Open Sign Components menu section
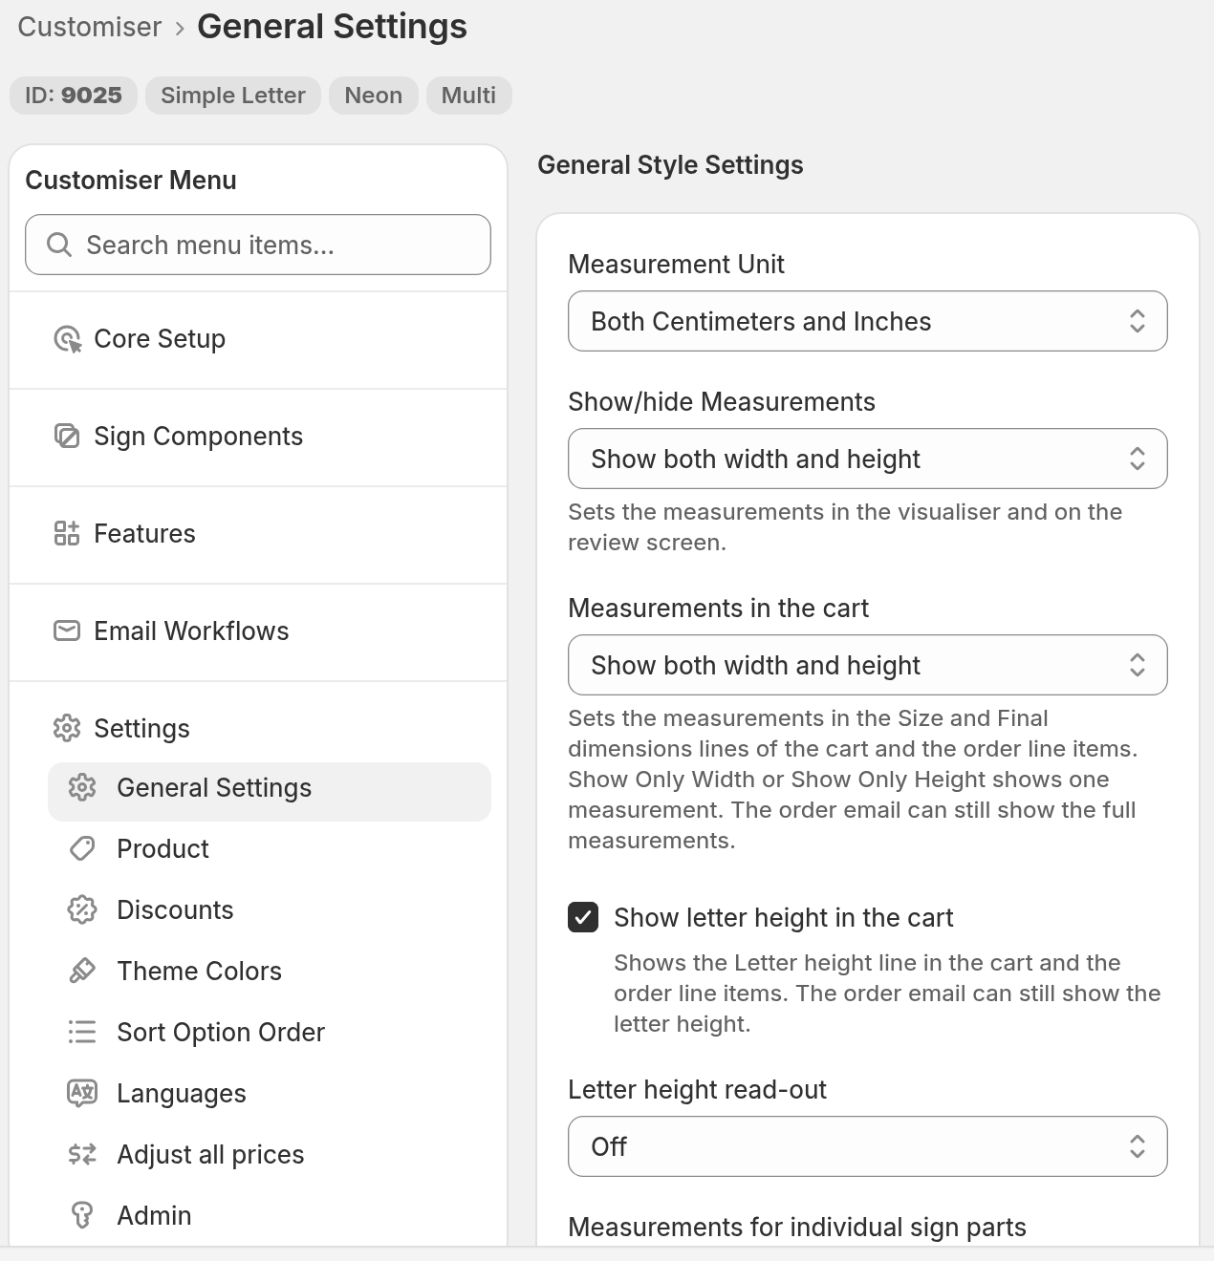Image resolution: width=1214 pixels, height=1261 pixels. (258, 437)
